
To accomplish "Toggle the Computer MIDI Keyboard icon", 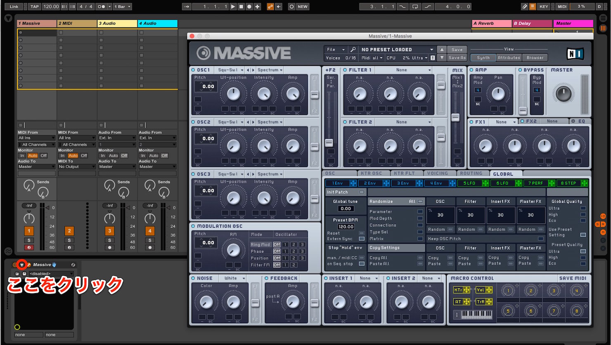I will pos(533,7).
